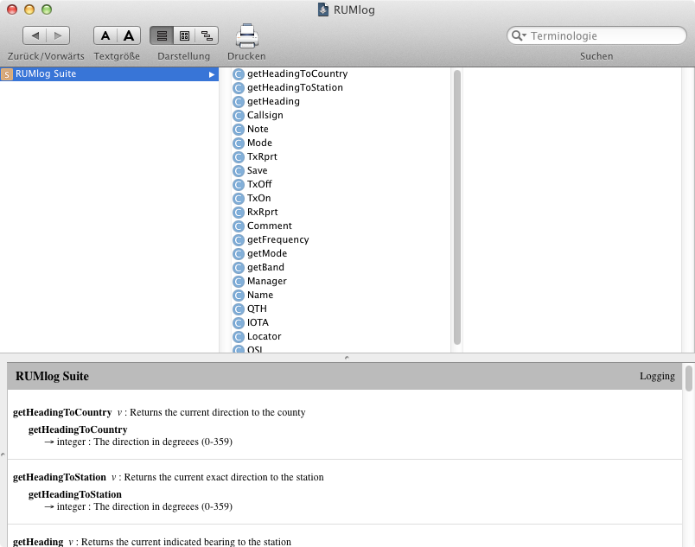Click the getBand command icon
The width and height of the screenshot is (695, 547).
point(239,268)
